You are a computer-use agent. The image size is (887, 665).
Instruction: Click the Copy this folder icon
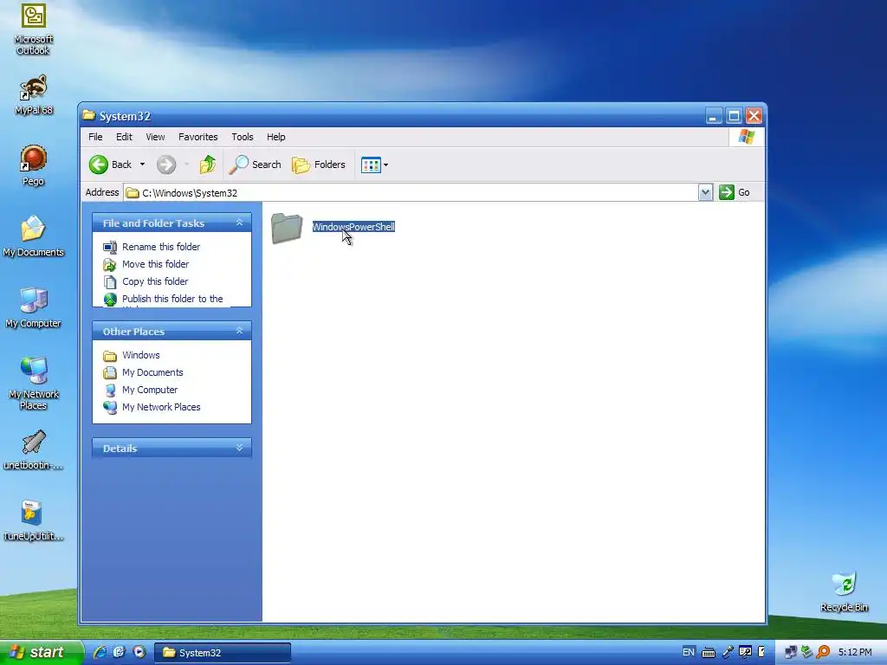110,281
